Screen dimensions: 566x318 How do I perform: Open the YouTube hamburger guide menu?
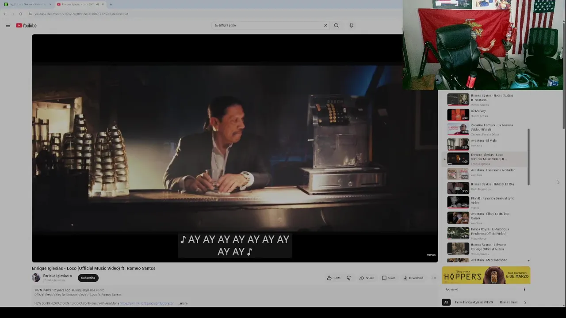[x=8, y=26]
